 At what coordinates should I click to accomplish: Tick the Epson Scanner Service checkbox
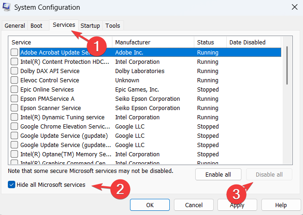click(14, 108)
